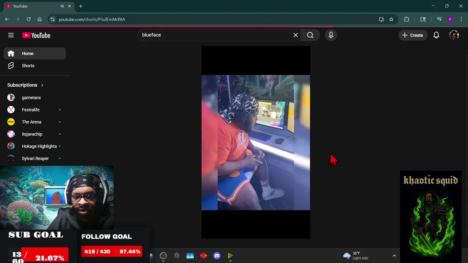Click the address bar URL
This screenshot has width=468, height=263.
(92, 19)
